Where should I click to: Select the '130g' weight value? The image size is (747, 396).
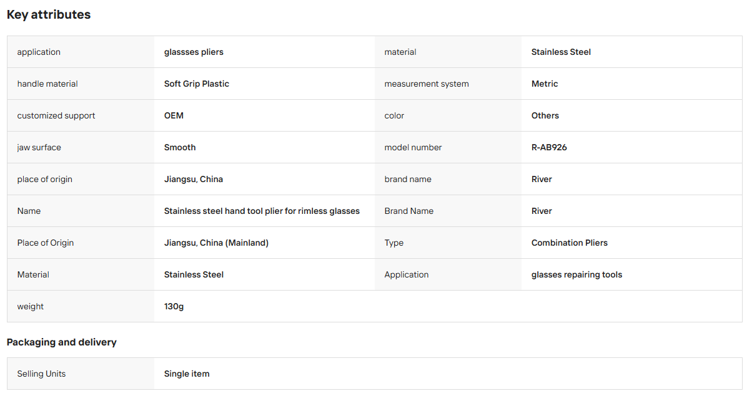coord(174,307)
